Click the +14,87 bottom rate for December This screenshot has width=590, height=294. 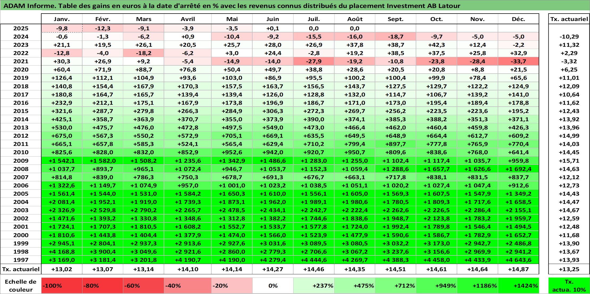[518, 269]
